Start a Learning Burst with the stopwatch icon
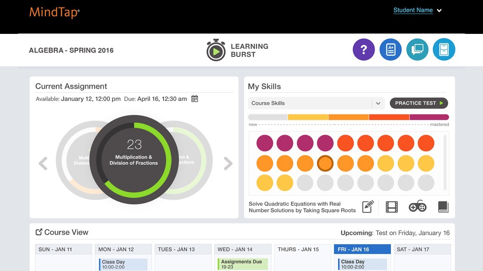 point(216,50)
